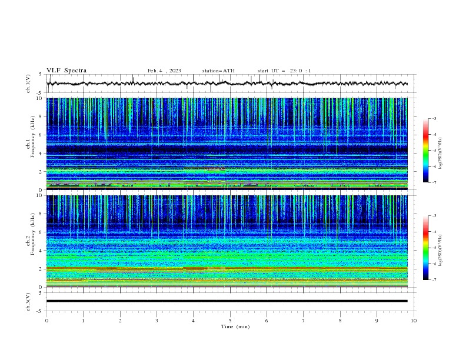This screenshot has width=466, height=360.
Task: Click the "8" kHz tick on ch.1 frequency axis
Action: tap(41, 116)
